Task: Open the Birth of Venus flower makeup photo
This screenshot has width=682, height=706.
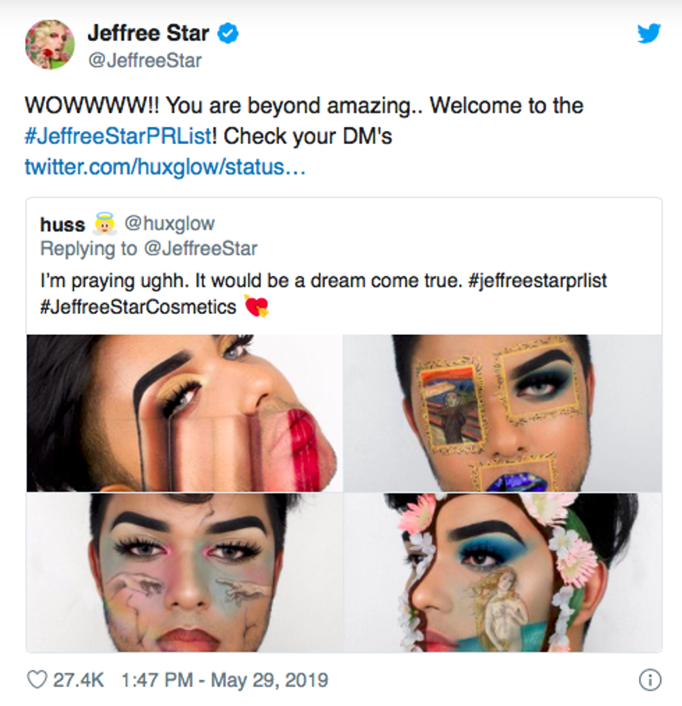Action: [502, 572]
